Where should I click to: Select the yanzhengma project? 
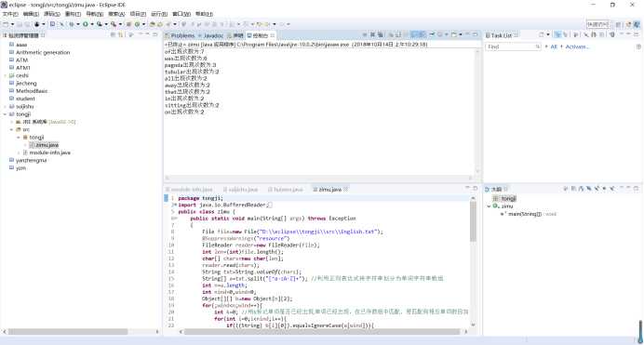(x=28, y=160)
